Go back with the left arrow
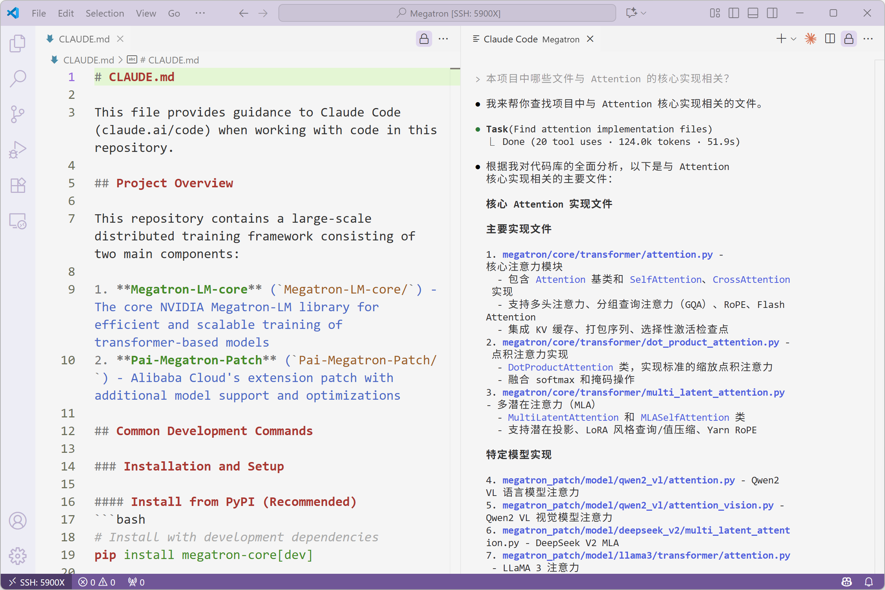 (x=243, y=14)
